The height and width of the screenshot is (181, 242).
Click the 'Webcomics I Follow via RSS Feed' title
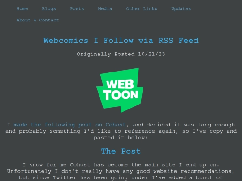click(x=121, y=41)
